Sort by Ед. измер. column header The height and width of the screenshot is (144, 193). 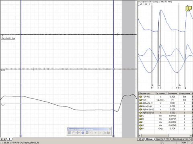click(160, 94)
